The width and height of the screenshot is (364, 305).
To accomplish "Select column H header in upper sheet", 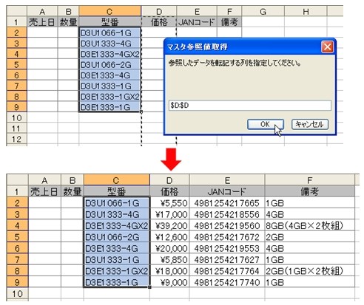I will [x=306, y=11].
